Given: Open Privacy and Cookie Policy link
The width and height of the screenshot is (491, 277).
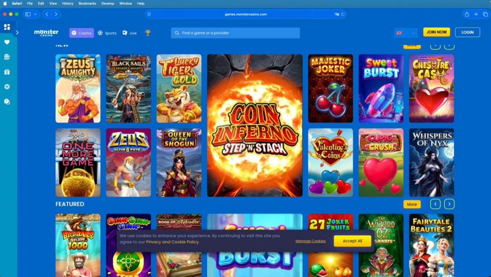Looking at the screenshot, I should point(172,242).
